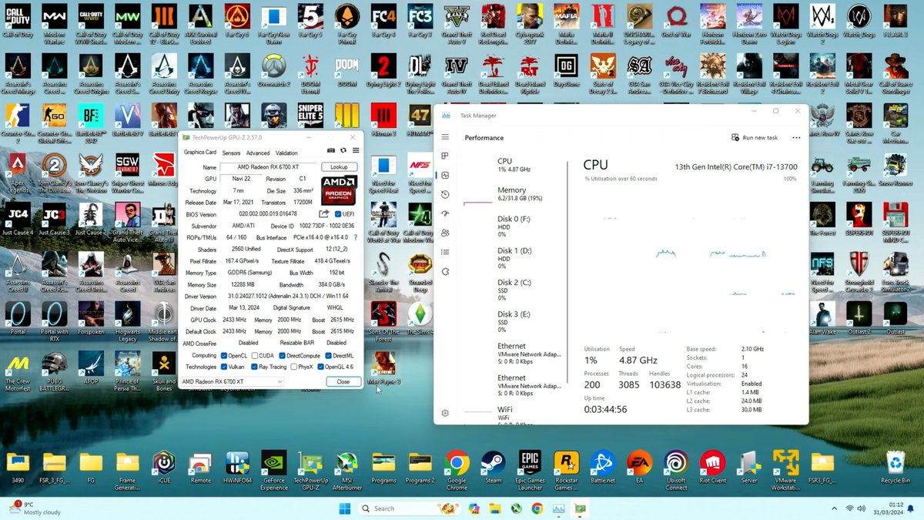This screenshot has width=924, height=520.
Task: Click Bus Interface question mark in GPU-Z
Action: point(355,237)
